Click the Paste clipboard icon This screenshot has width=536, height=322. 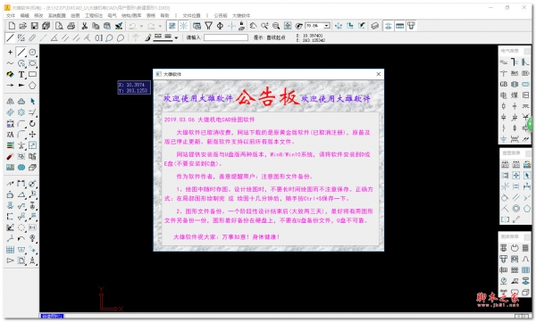pos(107,26)
